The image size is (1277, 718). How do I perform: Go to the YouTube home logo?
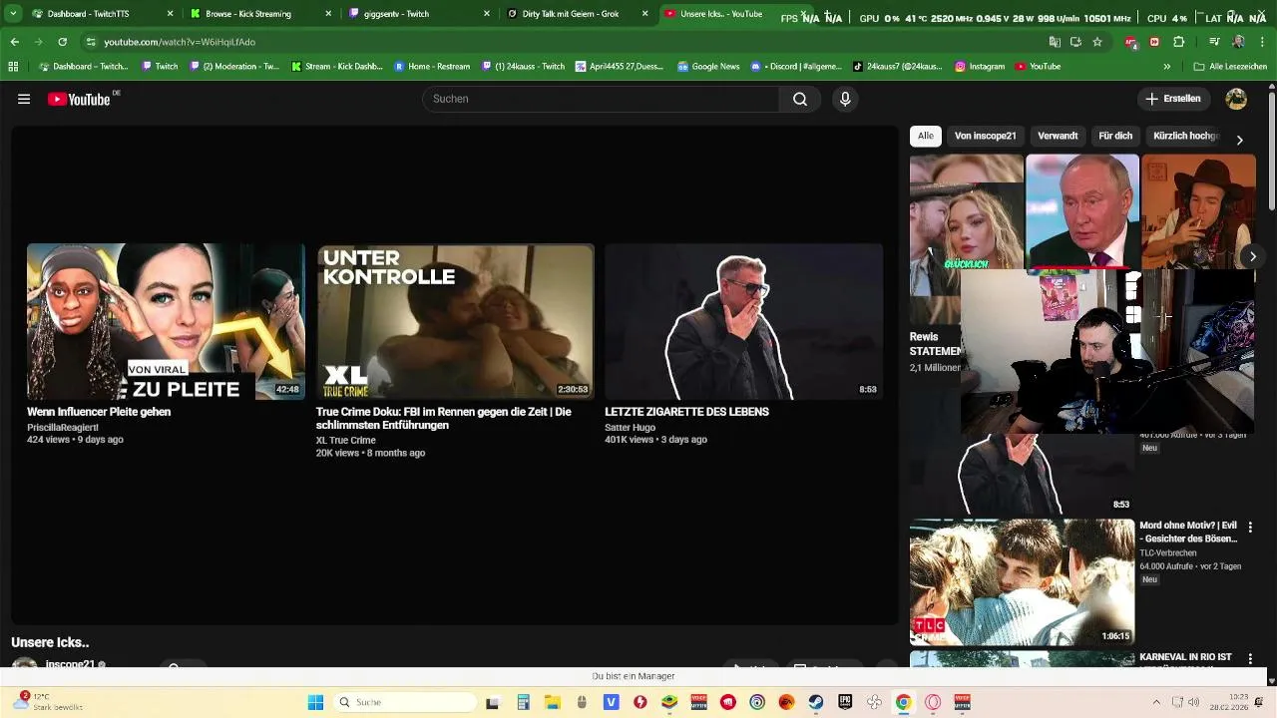pyautogui.click(x=79, y=99)
